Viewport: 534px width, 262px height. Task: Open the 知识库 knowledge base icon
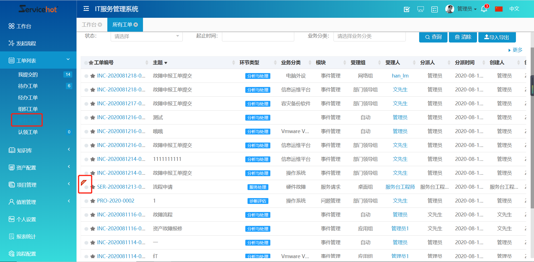coord(11,150)
